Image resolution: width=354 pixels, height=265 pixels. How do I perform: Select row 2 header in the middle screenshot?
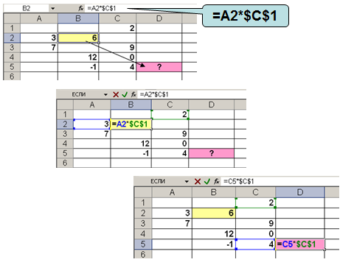tap(65, 124)
